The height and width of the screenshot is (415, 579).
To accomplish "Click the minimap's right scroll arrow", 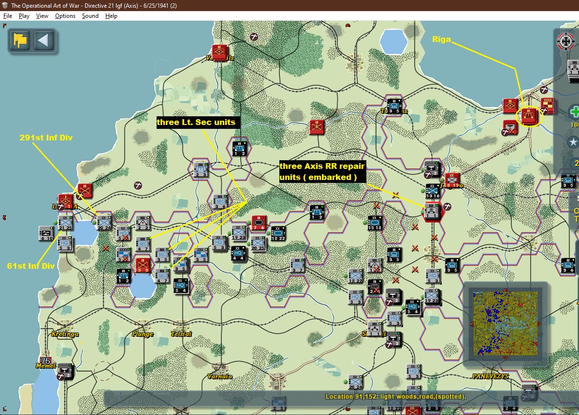I will click(x=539, y=324).
